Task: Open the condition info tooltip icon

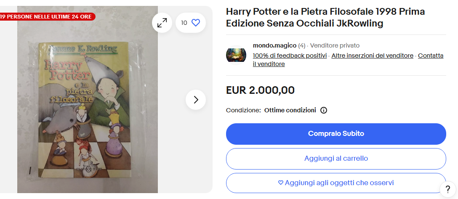Action: pyautogui.click(x=324, y=110)
